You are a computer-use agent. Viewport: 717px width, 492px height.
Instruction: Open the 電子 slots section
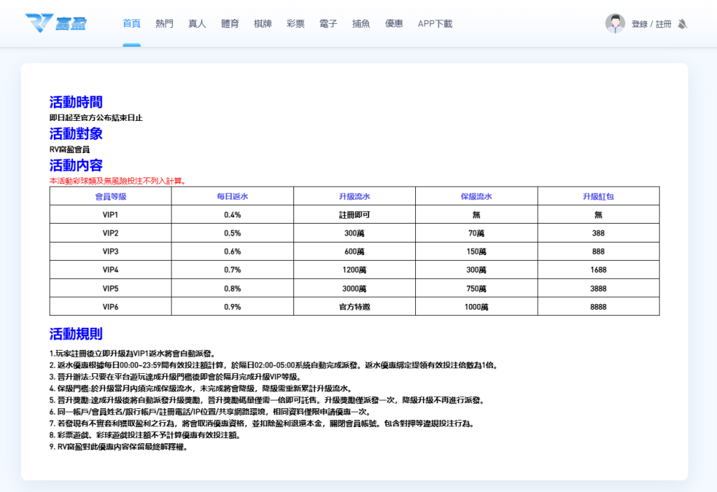click(x=328, y=22)
